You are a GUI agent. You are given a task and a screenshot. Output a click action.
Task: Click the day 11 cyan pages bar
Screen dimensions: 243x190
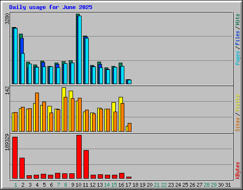pyautogui.click(x=87, y=61)
